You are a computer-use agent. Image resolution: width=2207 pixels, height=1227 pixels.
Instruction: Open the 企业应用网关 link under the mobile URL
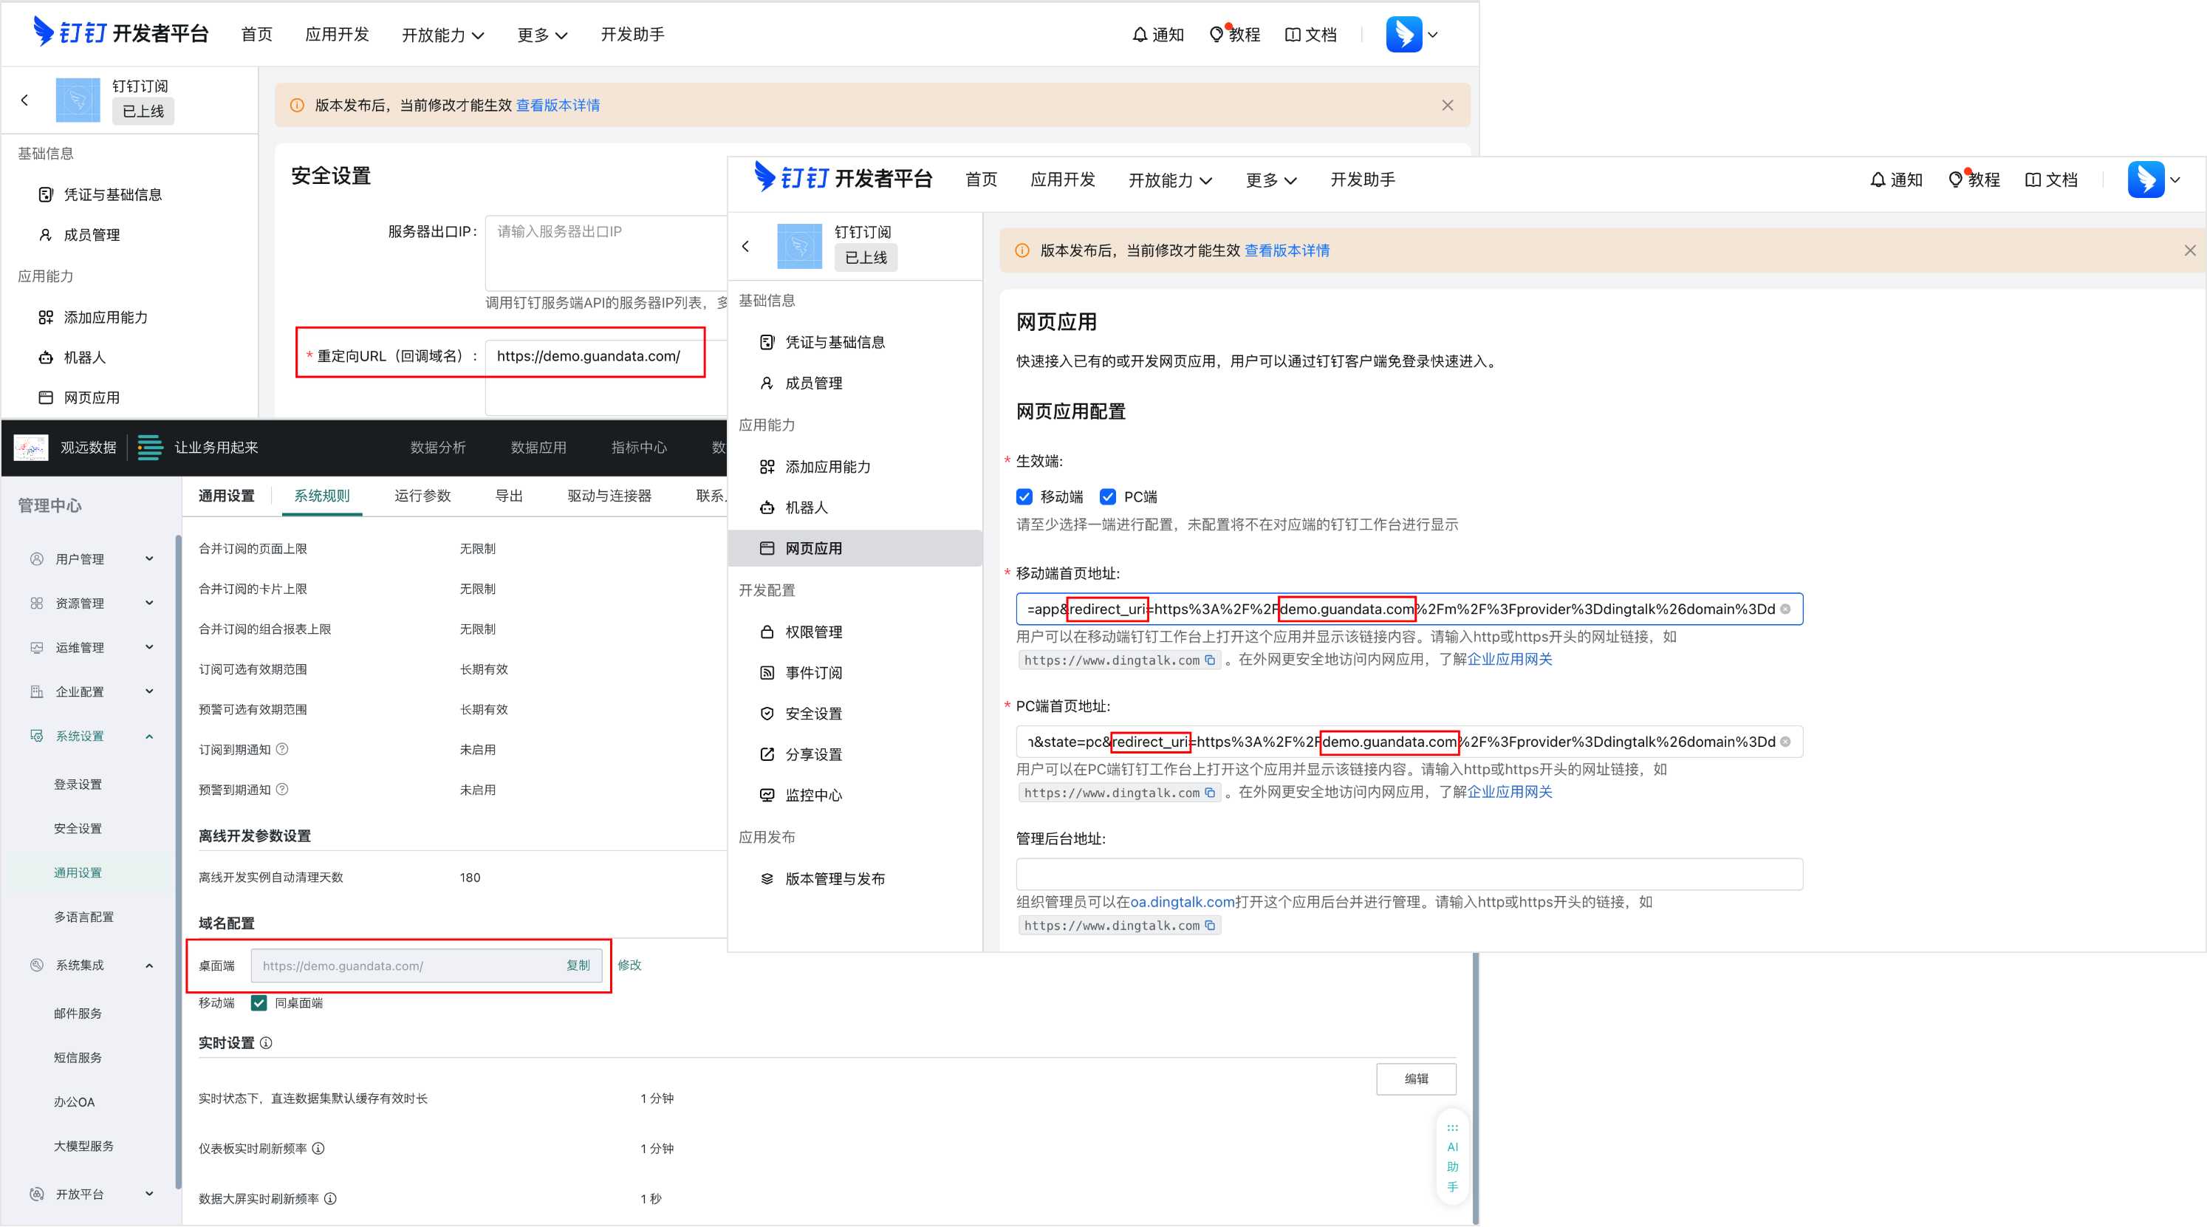click(x=1510, y=659)
